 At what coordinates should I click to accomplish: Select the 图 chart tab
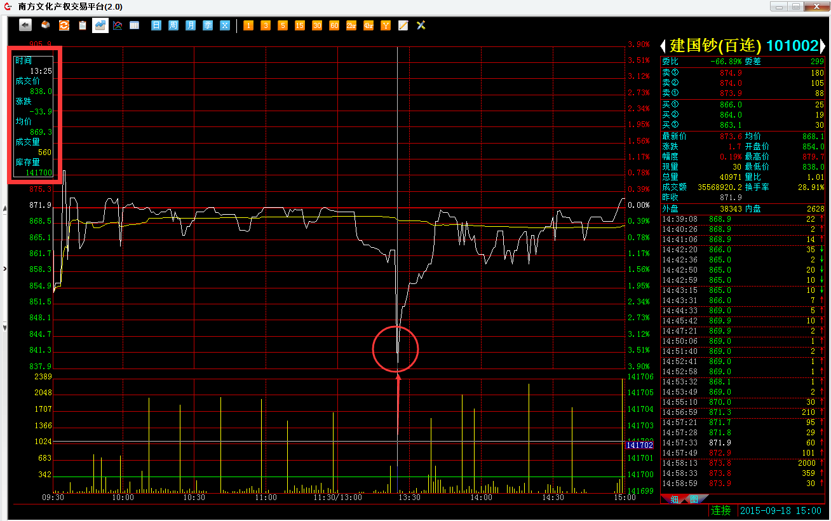[x=693, y=499]
